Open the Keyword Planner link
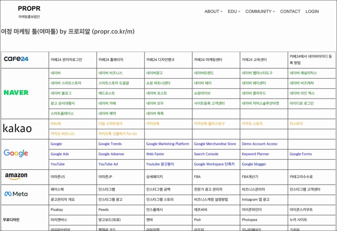 click(x=255, y=154)
